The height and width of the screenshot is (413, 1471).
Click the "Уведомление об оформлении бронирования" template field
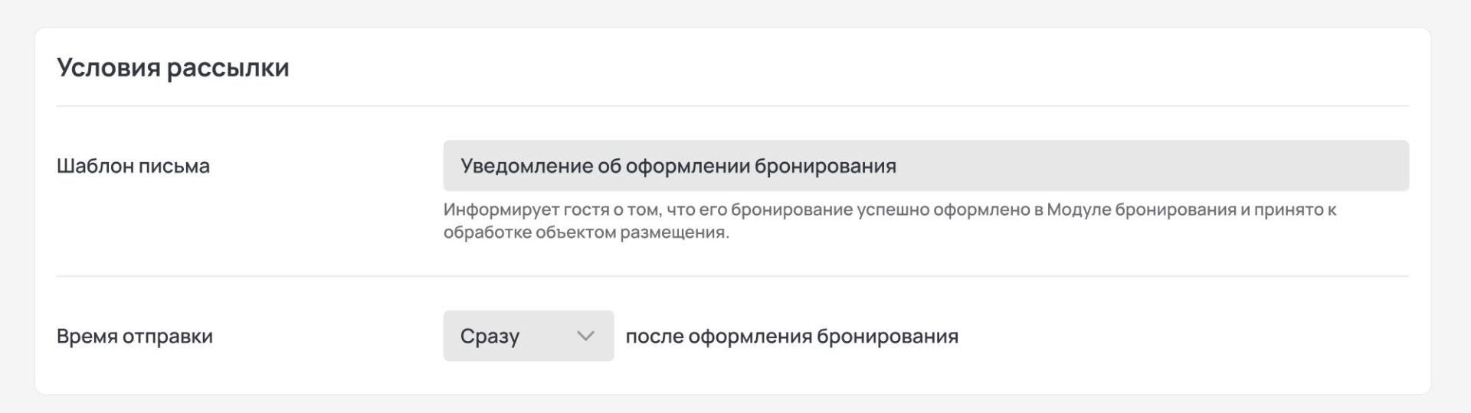tap(926, 166)
